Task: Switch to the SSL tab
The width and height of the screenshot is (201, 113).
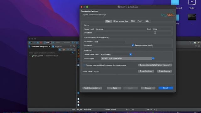Action: [147, 21]
